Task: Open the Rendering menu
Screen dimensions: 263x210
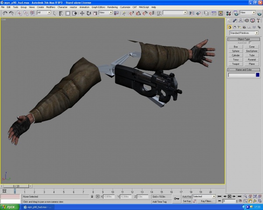Action: [112, 7]
